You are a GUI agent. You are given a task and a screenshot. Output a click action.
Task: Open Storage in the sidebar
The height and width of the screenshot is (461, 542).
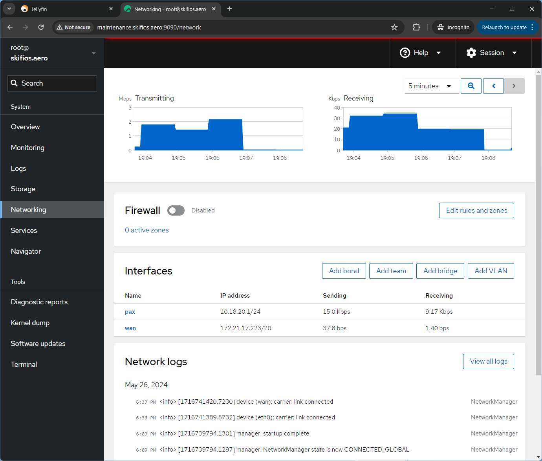23,189
